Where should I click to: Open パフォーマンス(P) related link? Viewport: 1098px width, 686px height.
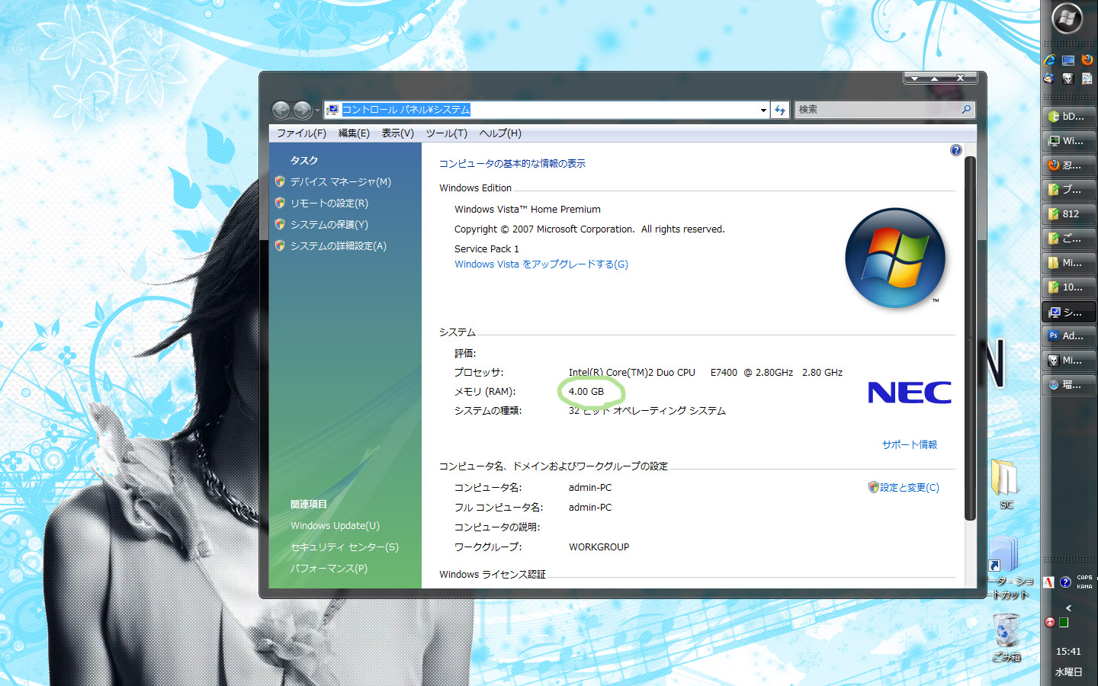329,569
